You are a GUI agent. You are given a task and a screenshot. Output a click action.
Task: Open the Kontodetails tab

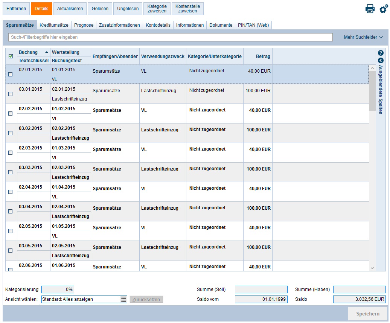point(158,25)
